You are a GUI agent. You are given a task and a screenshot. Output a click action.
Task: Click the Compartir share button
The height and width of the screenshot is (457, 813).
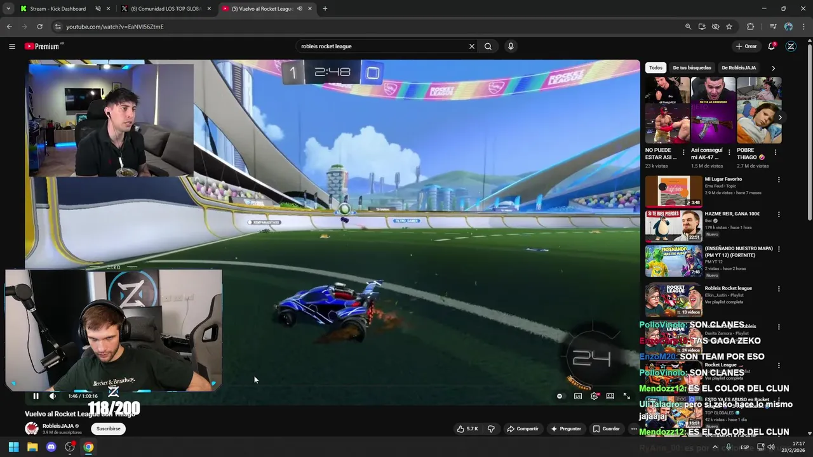click(x=523, y=429)
